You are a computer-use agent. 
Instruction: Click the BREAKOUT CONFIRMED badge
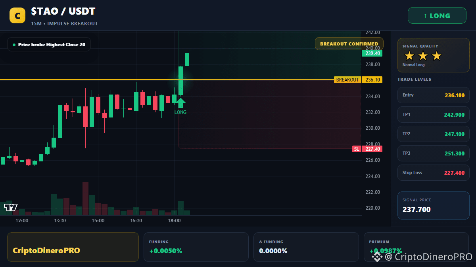349,44
